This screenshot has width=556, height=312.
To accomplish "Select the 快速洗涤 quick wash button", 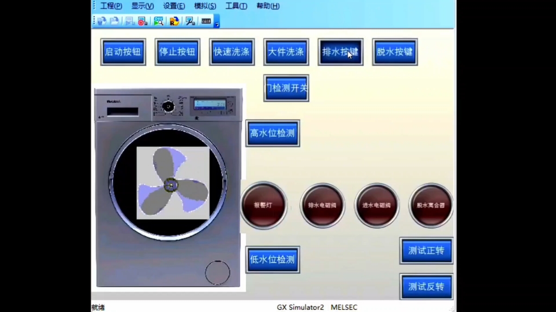I will 232,52.
